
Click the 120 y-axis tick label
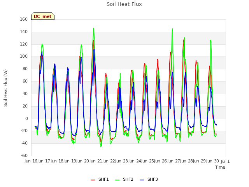coord(24,44)
